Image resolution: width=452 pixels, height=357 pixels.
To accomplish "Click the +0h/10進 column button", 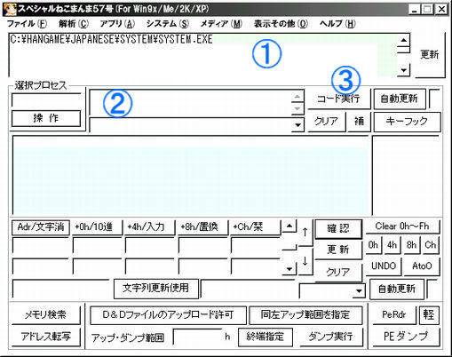I will (x=97, y=227).
